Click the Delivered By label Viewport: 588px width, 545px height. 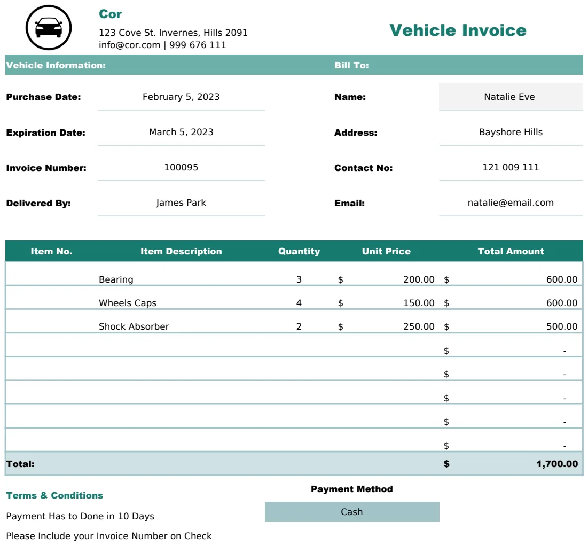38,203
